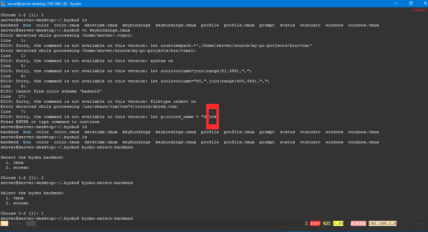
Task: Click the 0.99 load average indicator
Action: (338, 223)
